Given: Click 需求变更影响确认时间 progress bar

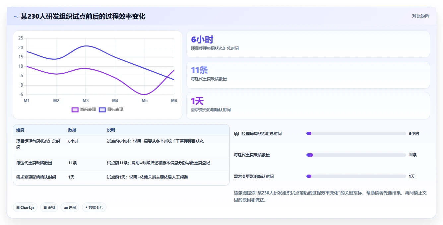Looking at the screenshot, I should 356,177.
